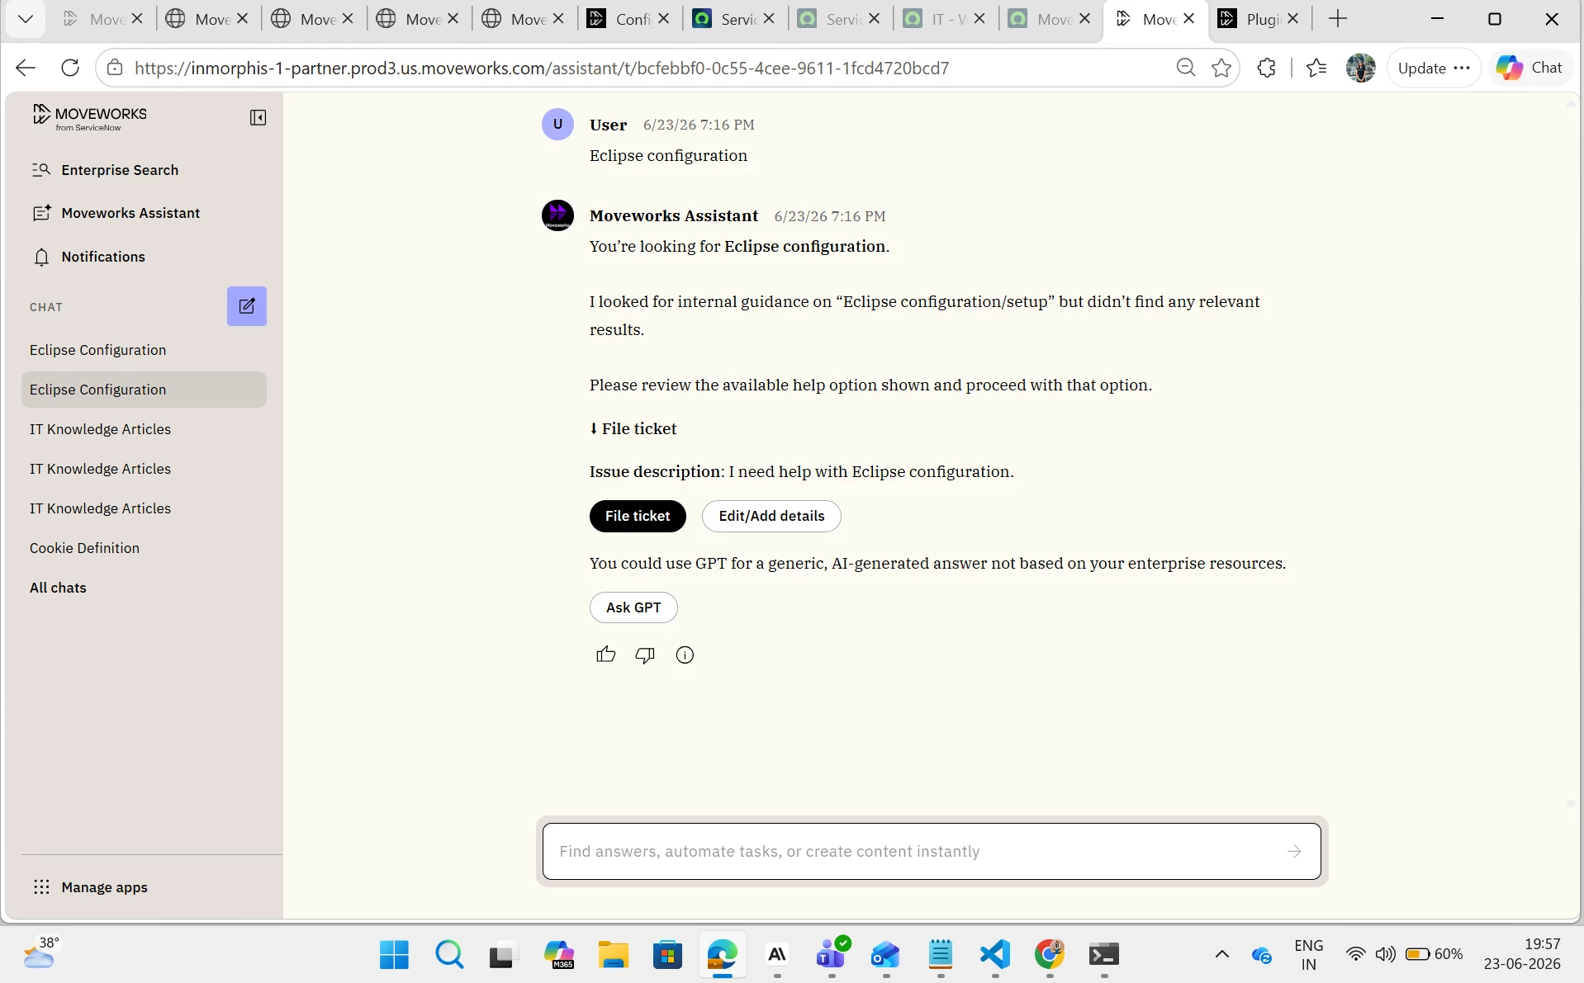This screenshot has height=983, width=1584.
Task: Focus the chat message input field
Action: pyautogui.click(x=932, y=851)
